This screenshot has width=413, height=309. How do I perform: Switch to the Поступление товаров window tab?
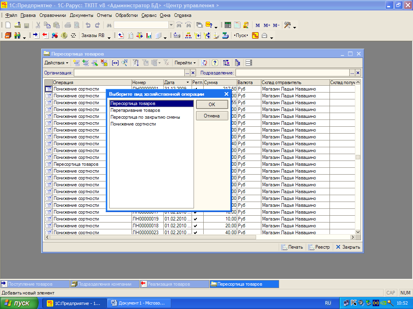click(x=35, y=284)
